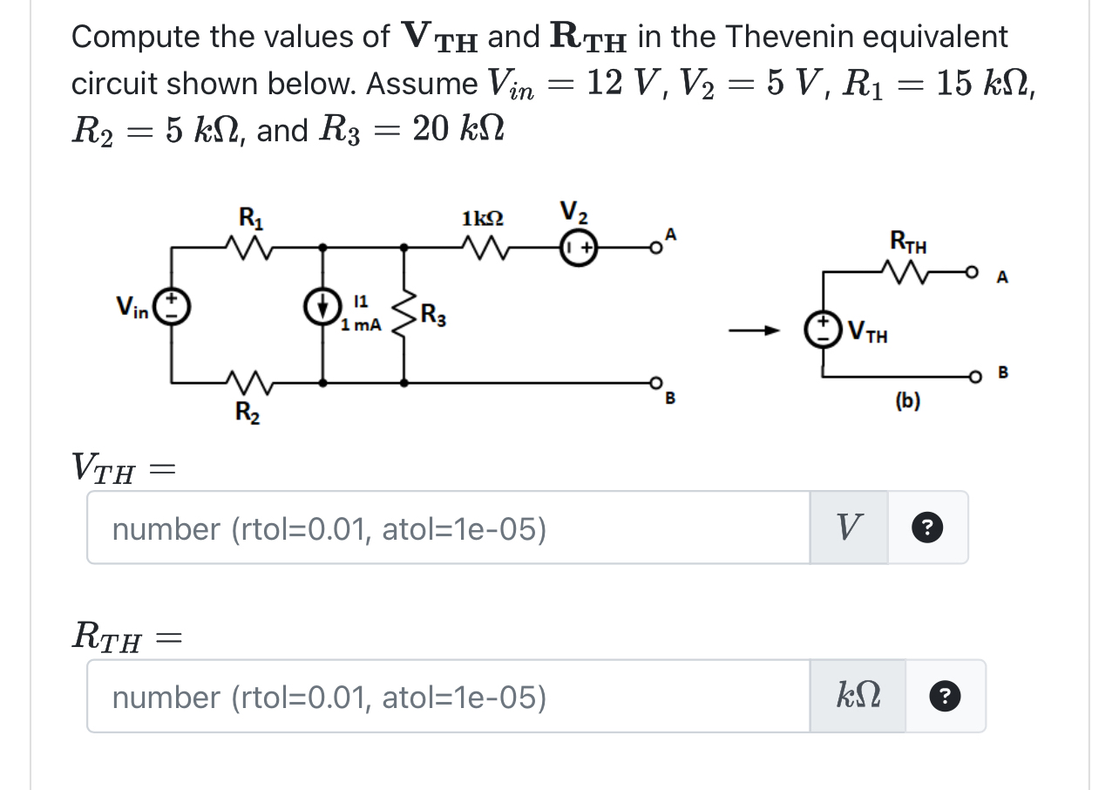Click the kΩ unit label beside the RTH field
The height and width of the screenshot is (790, 1119).
coord(858,695)
